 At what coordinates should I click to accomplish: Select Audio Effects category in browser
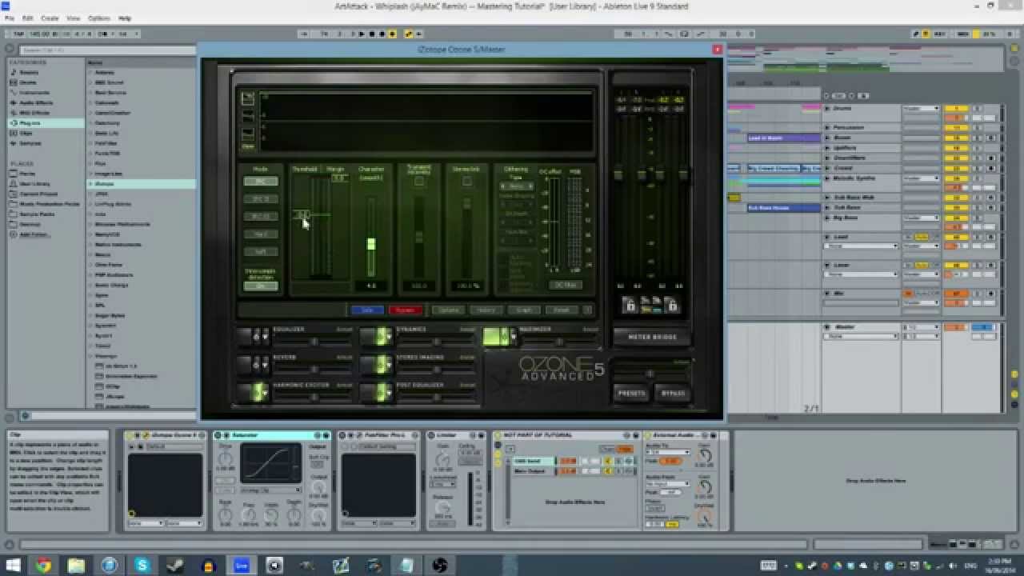[x=36, y=102]
